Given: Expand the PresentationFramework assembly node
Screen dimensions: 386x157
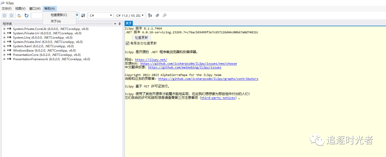Looking at the screenshot, I should point(4,59).
